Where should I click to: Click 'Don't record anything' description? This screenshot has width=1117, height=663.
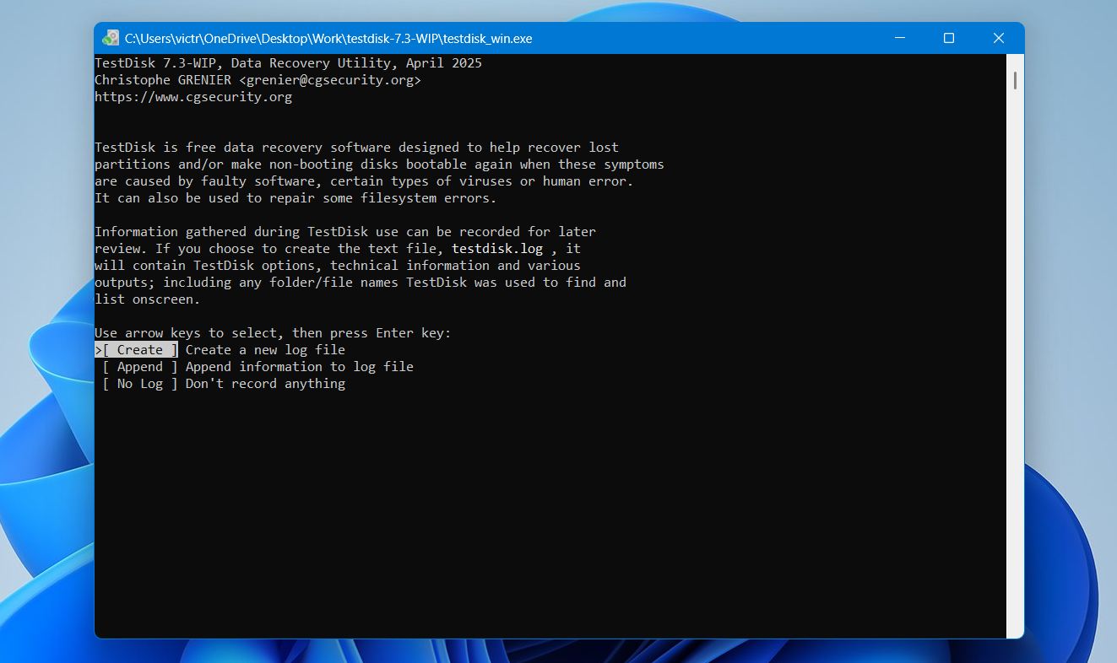[x=265, y=384]
